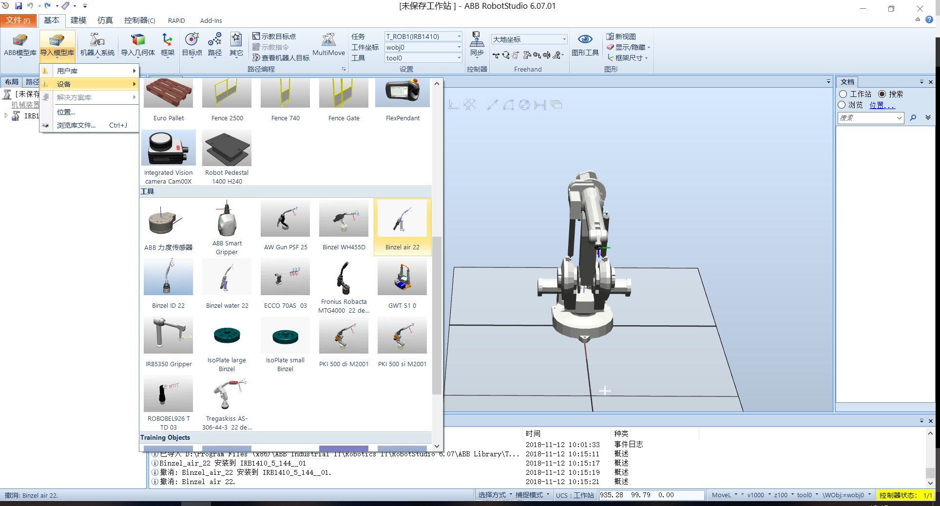940x506 pixels.
Task: Expand the tool0 dropdown
Action: pos(459,58)
